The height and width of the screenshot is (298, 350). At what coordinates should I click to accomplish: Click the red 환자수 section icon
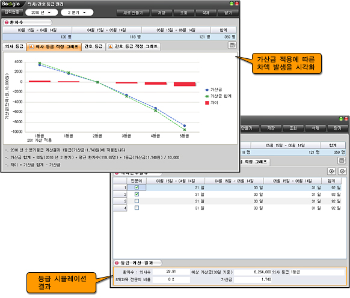(7, 22)
